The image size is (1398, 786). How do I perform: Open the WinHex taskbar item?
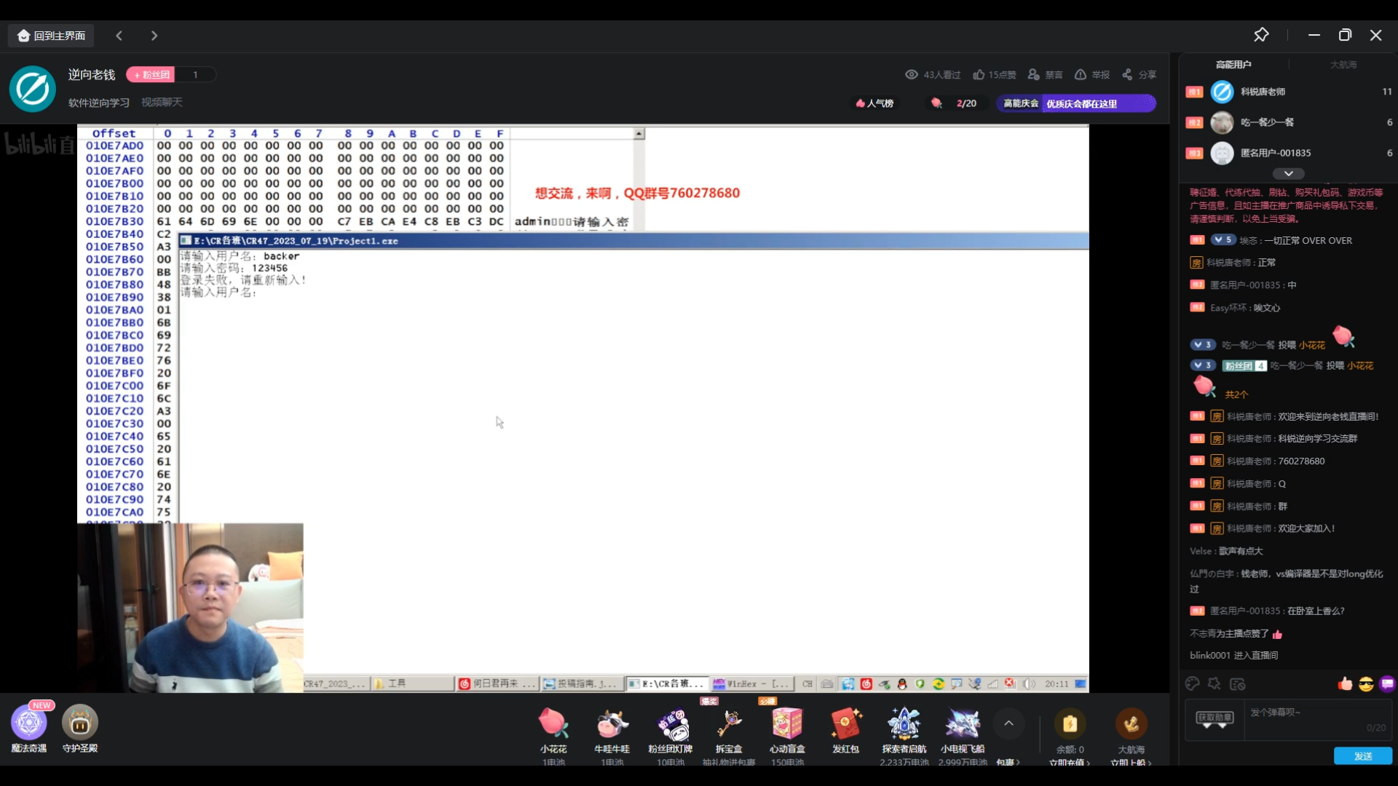751,683
